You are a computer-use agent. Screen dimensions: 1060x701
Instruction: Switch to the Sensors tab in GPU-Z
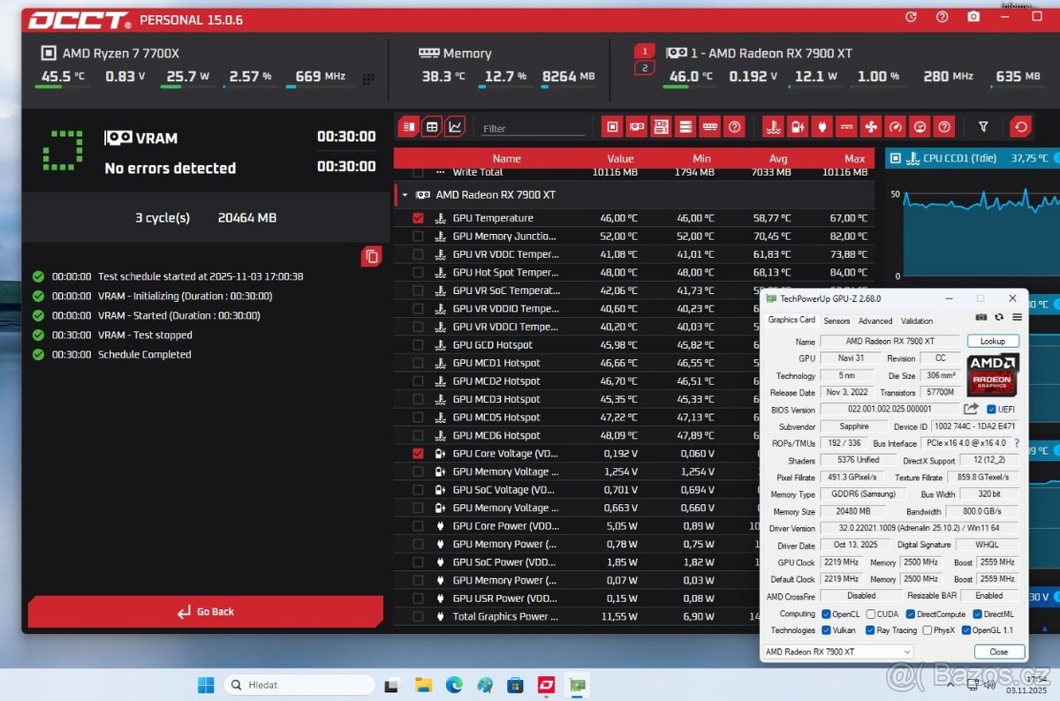coord(836,320)
